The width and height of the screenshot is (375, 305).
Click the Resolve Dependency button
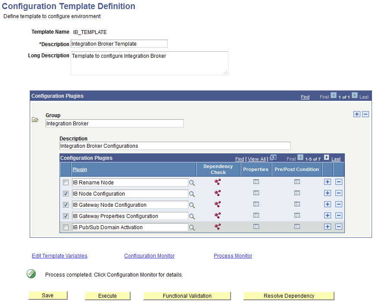click(289, 296)
